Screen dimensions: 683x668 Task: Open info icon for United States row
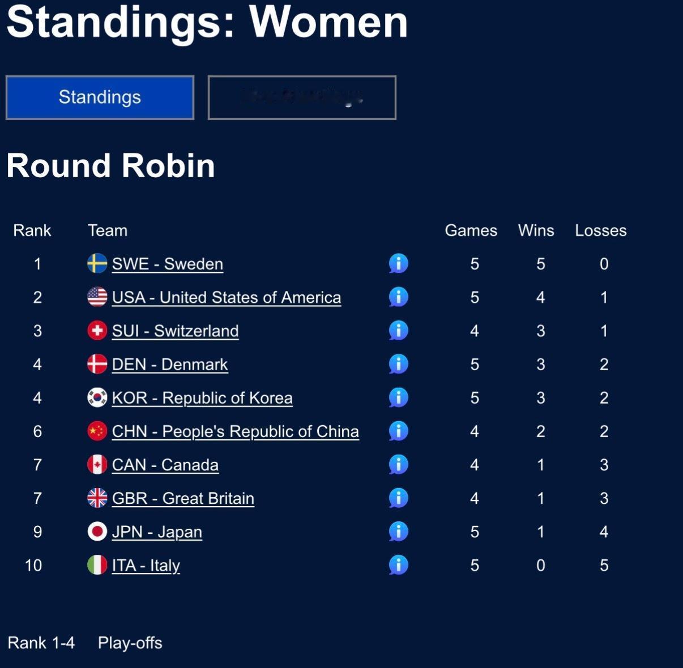pos(399,297)
